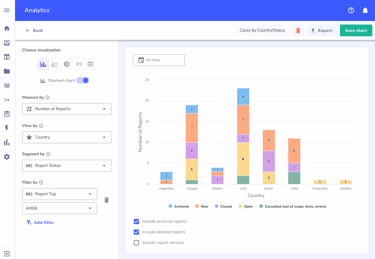Open the help question mark icon
Viewport: 375px width, 259px height.
click(351, 10)
